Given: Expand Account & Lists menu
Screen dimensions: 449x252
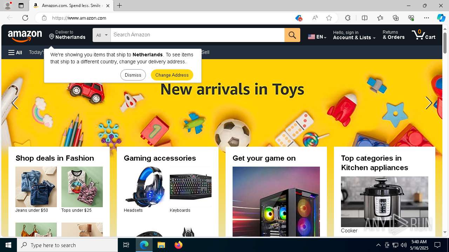Looking at the screenshot, I should tap(354, 35).
